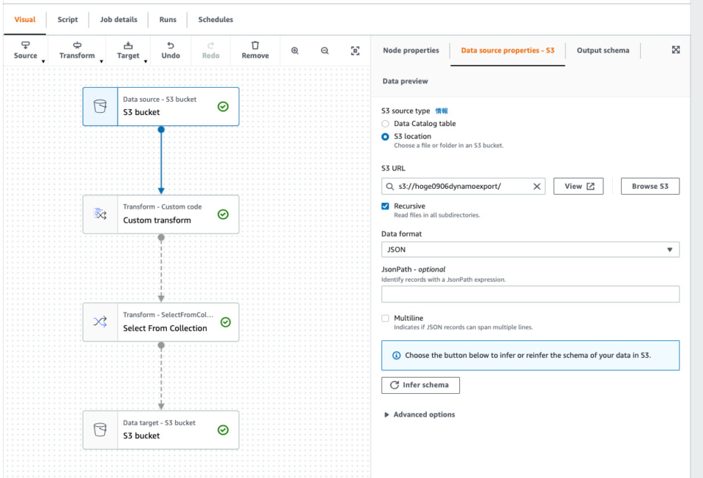This screenshot has height=478, width=703.
Task: Open the Source node menu
Action: pyautogui.click(x=26, y=51)
